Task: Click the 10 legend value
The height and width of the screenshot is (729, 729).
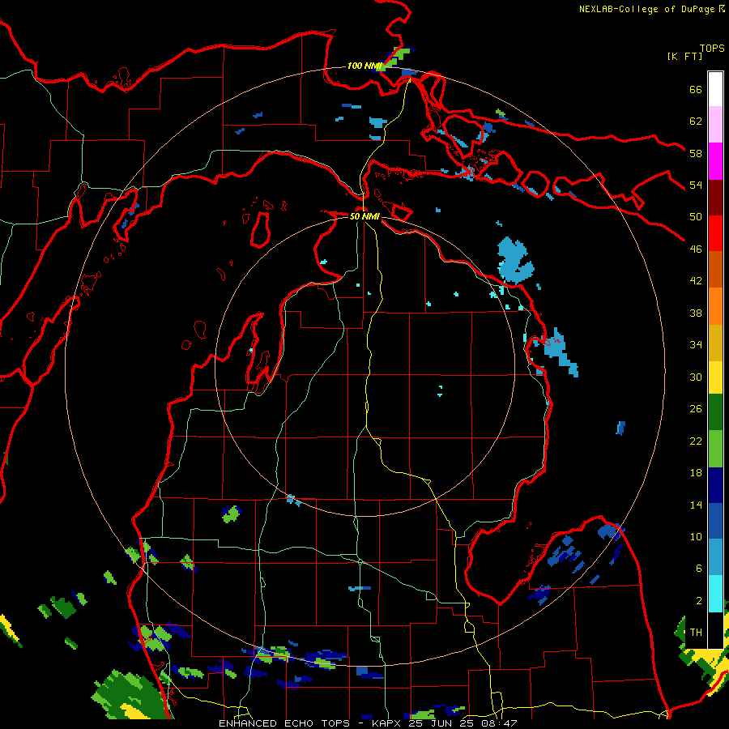Action: [696, 536]
